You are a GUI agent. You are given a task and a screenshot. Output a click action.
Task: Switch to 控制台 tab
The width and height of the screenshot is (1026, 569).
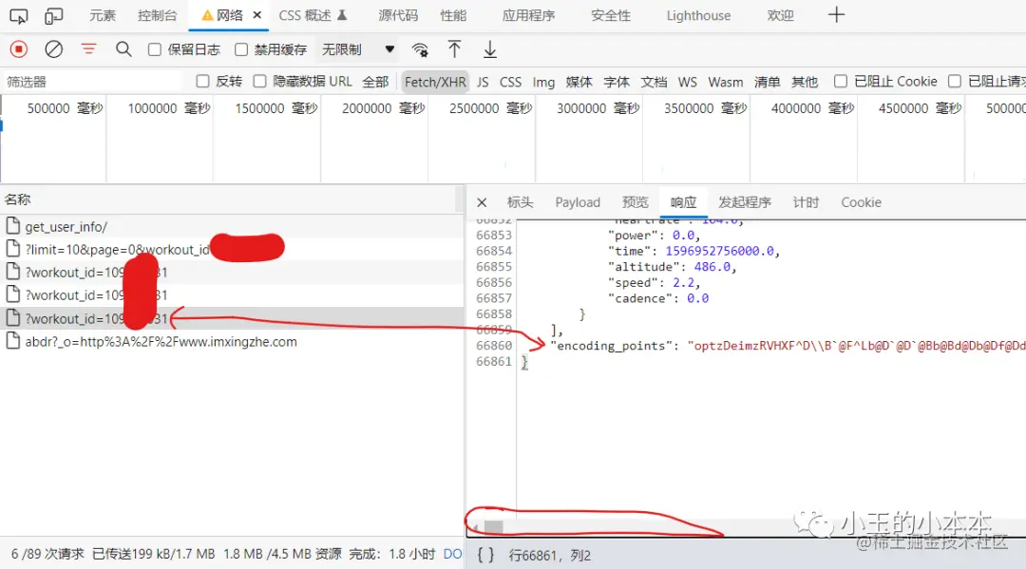pyautogui.click(x=157, y=16)
